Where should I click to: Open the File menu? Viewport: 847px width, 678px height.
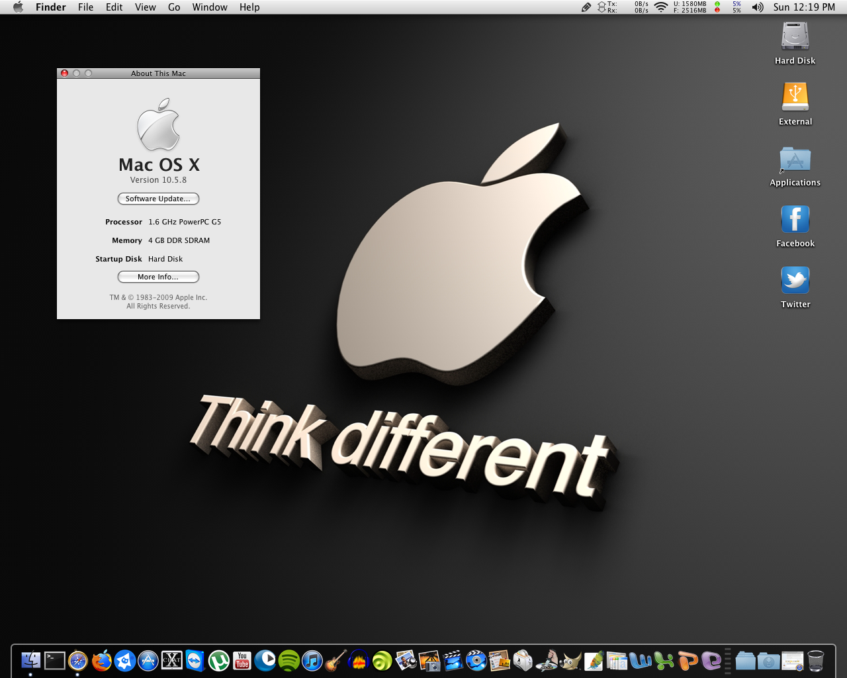coord(85,7)
